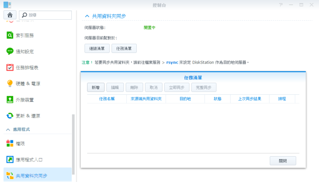Click the search box in sidebar
This screenshot has width=319, height=182.
coord(46,15)
